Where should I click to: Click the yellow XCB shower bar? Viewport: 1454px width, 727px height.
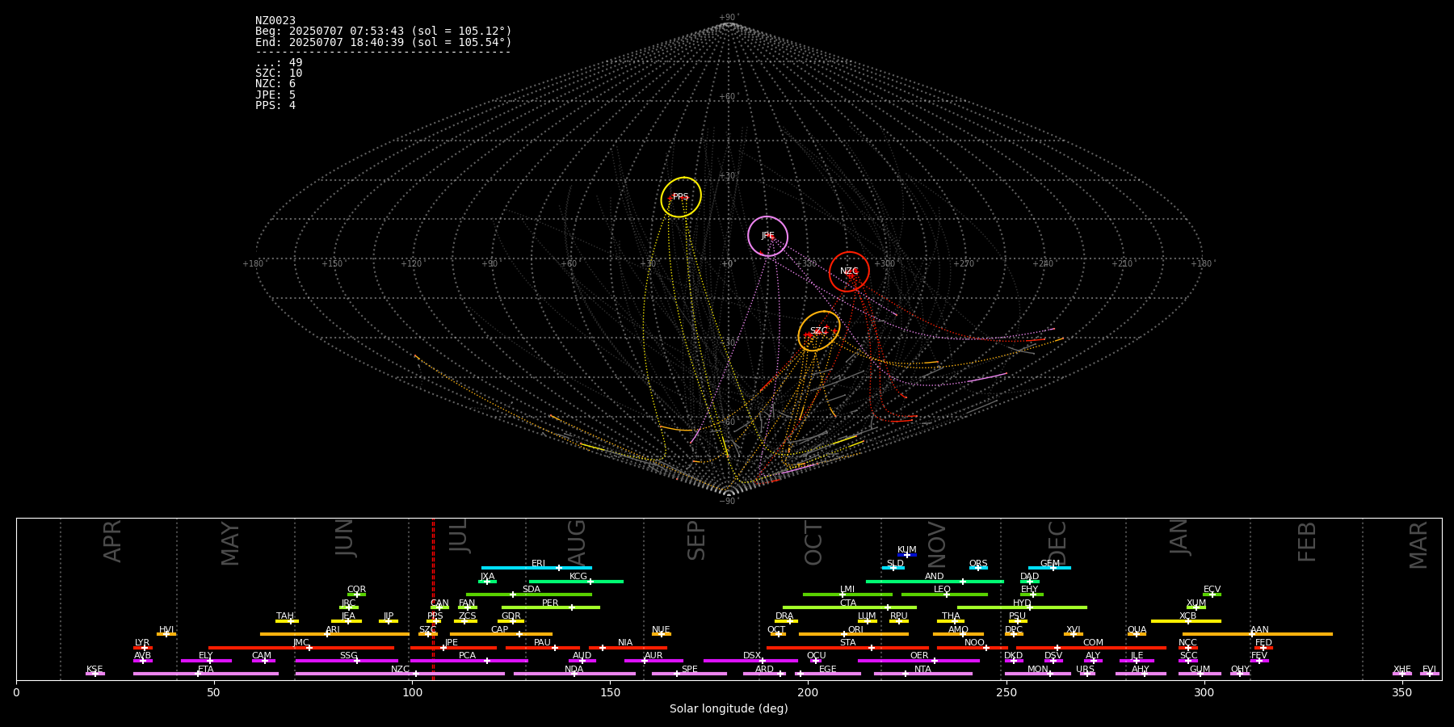click(x=1186, y=621)
